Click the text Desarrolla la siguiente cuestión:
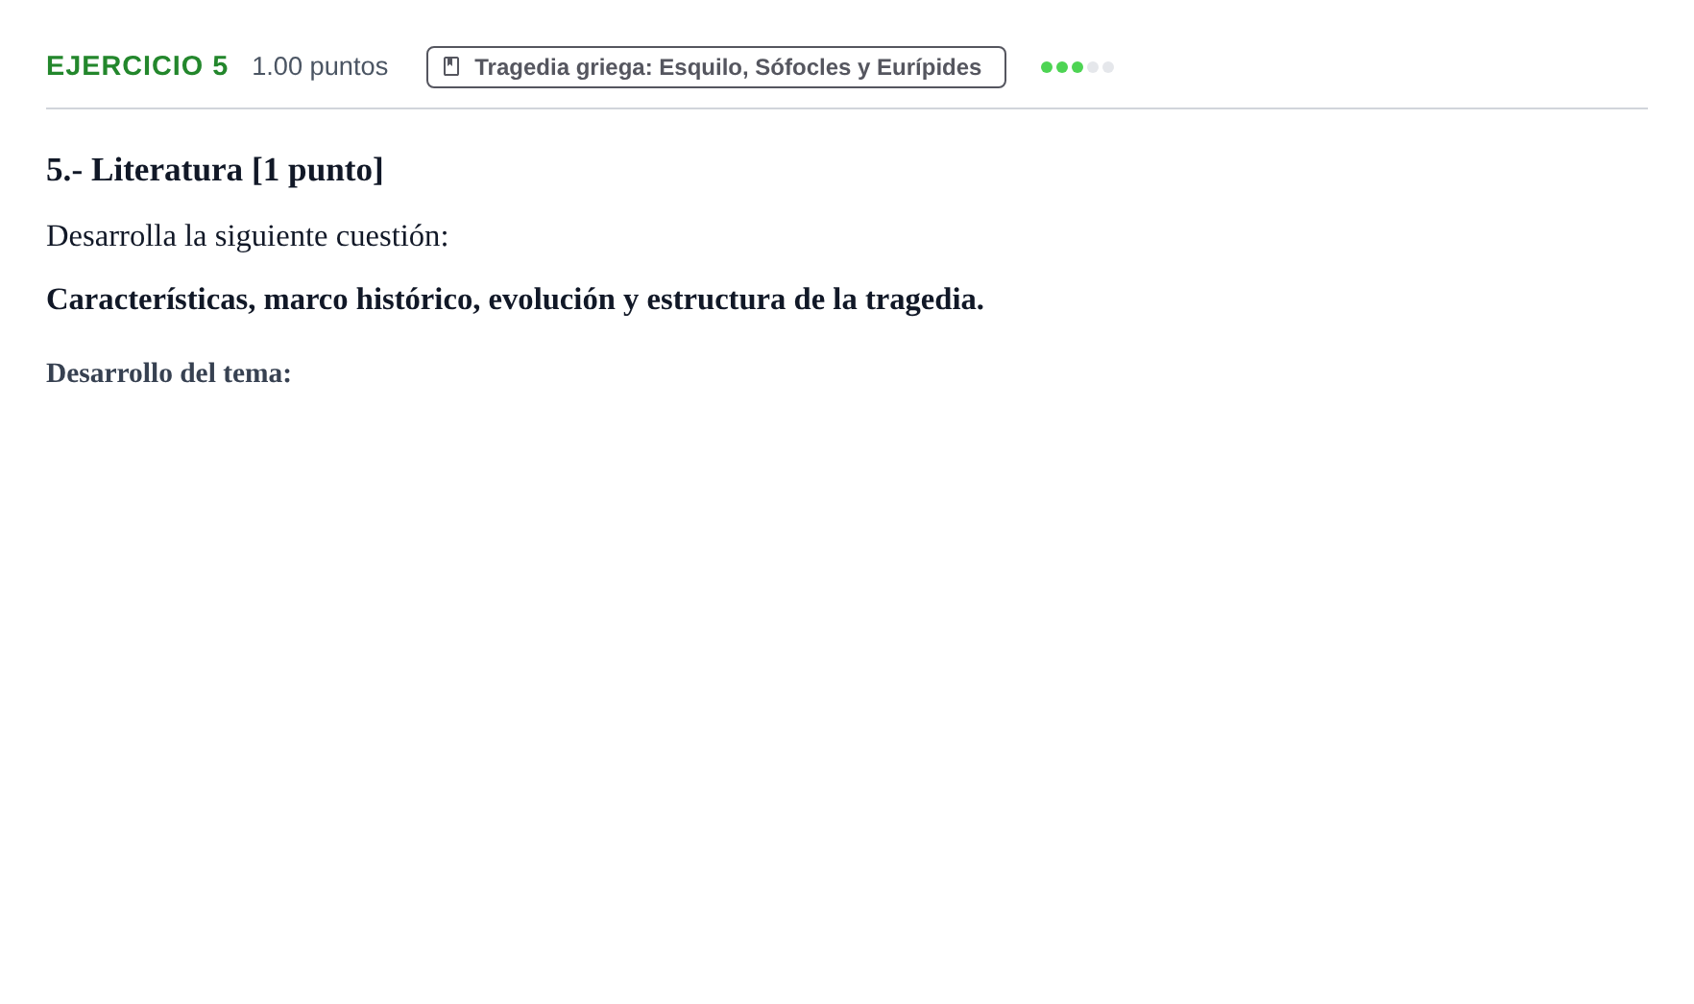The height and width of the screenshot is (1004, 1694). click(248, 236)
